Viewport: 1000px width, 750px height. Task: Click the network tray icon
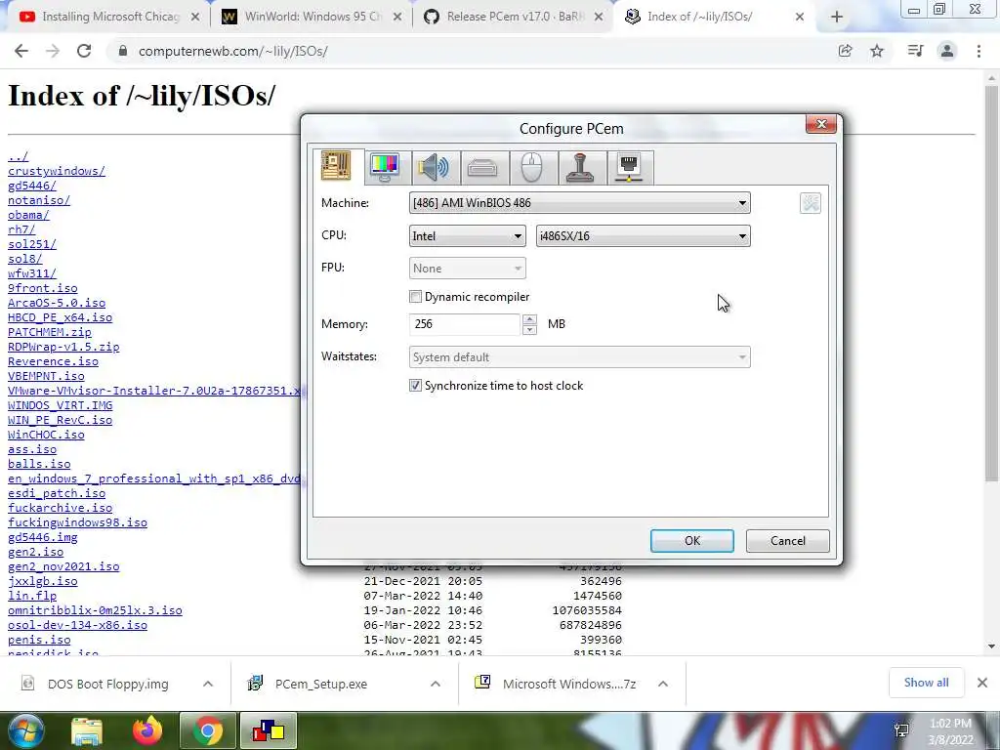(901, 730)
